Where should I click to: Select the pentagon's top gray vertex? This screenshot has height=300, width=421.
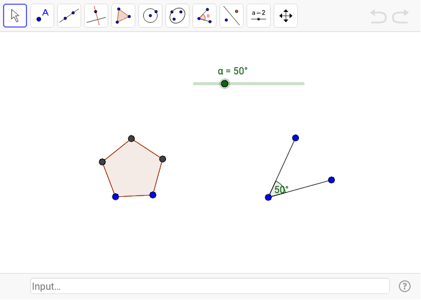click(x=131, y=139)
